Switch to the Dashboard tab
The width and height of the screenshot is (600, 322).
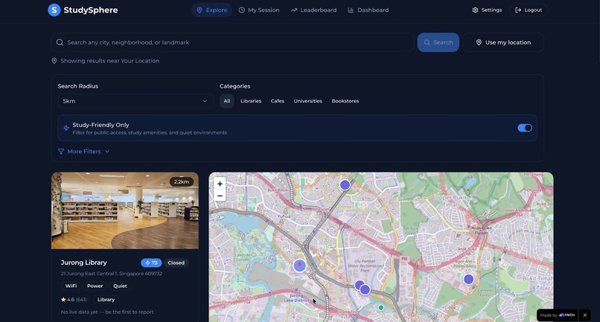click(x=368, y=10)
